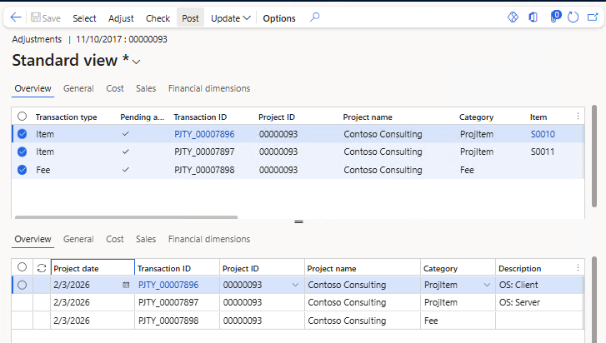Toggle select-all circle in upper grid header

pyautogui.click(x=22, y=117)
